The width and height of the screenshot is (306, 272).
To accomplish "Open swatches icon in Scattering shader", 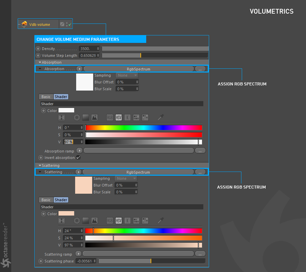I will (x=145, y=221).
